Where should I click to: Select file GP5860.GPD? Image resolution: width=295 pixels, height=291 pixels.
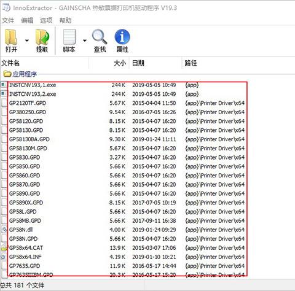point(25,176)
